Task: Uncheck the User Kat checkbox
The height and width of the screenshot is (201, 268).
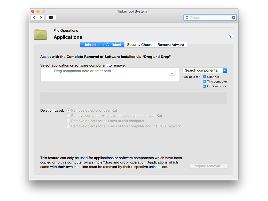Action: click(x=204, y=77)
